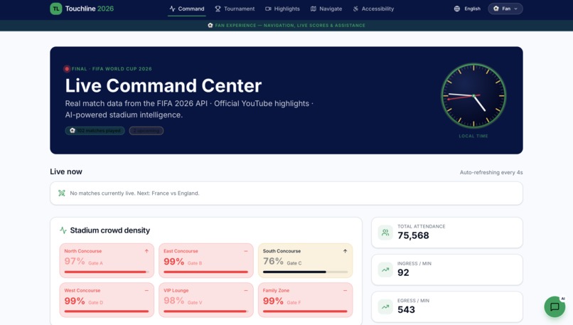Click egress value 543
The width and height of the screenshot is (573, 325).
coord(407,309)
